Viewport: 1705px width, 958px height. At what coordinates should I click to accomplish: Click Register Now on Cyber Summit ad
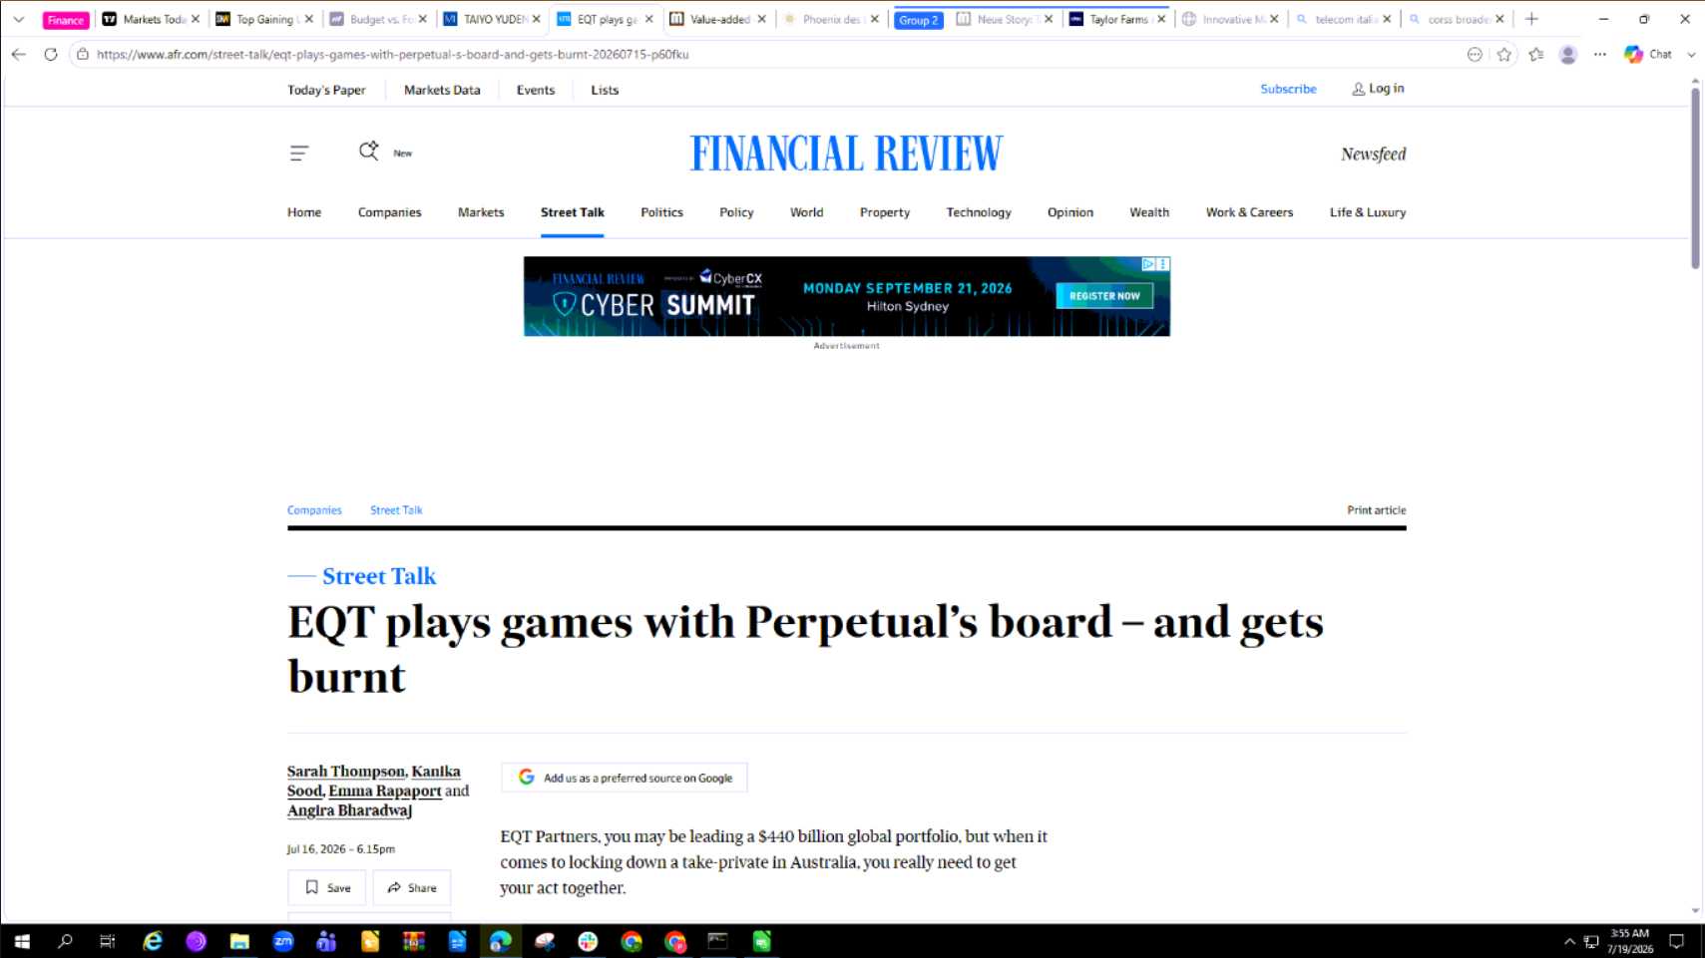[x=1104, y=296]
